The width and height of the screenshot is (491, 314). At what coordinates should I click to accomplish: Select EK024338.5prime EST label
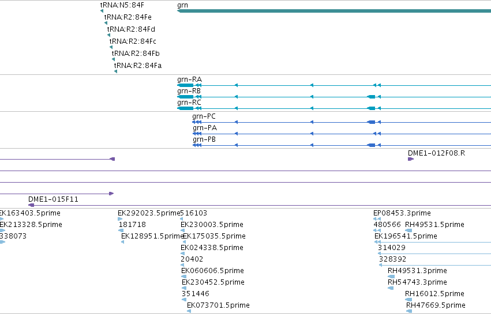(212, 248)
